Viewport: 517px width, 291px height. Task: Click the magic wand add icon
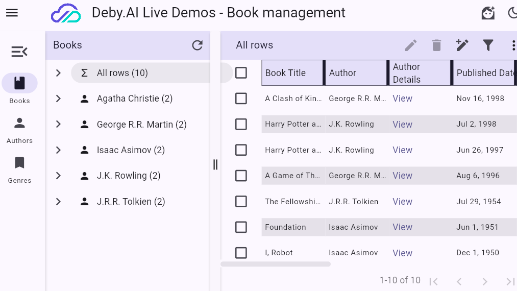(462, 45)
